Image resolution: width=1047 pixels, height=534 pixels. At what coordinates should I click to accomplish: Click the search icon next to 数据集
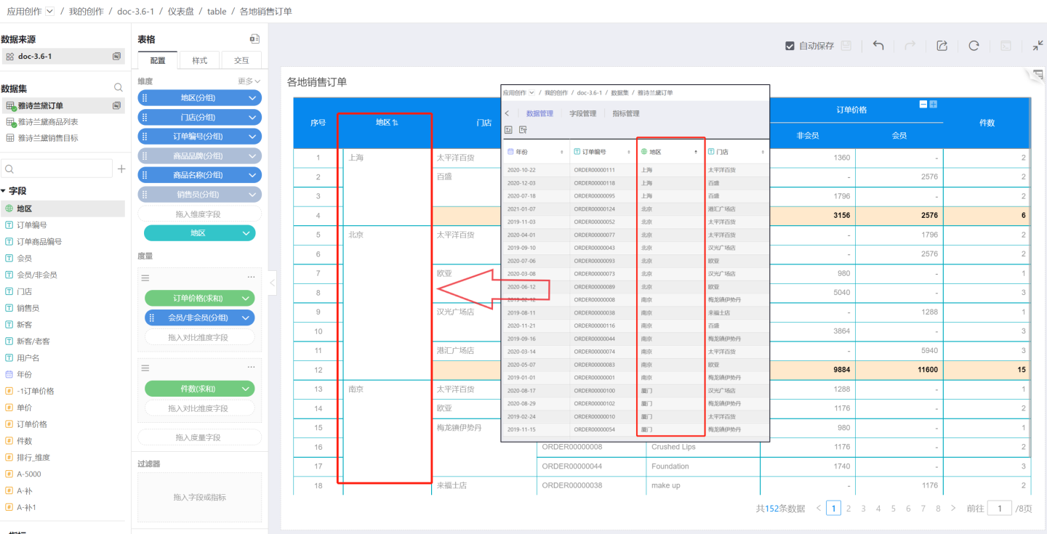click(x=119, y=88)
